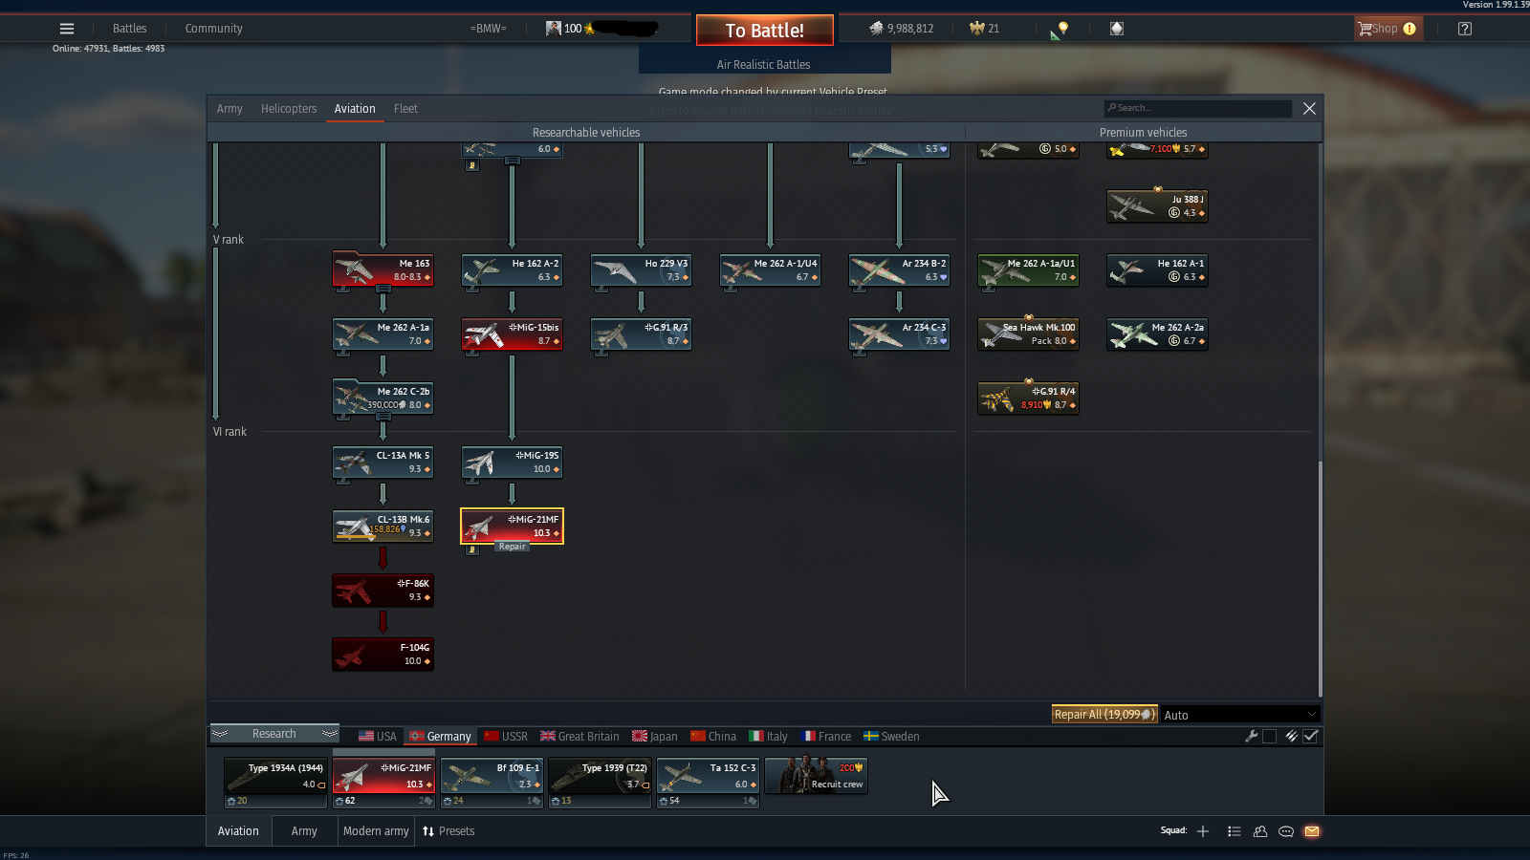The image size is (1530, 860).
Task: Open the Presets selector
Action: click(x=448, y=831)
